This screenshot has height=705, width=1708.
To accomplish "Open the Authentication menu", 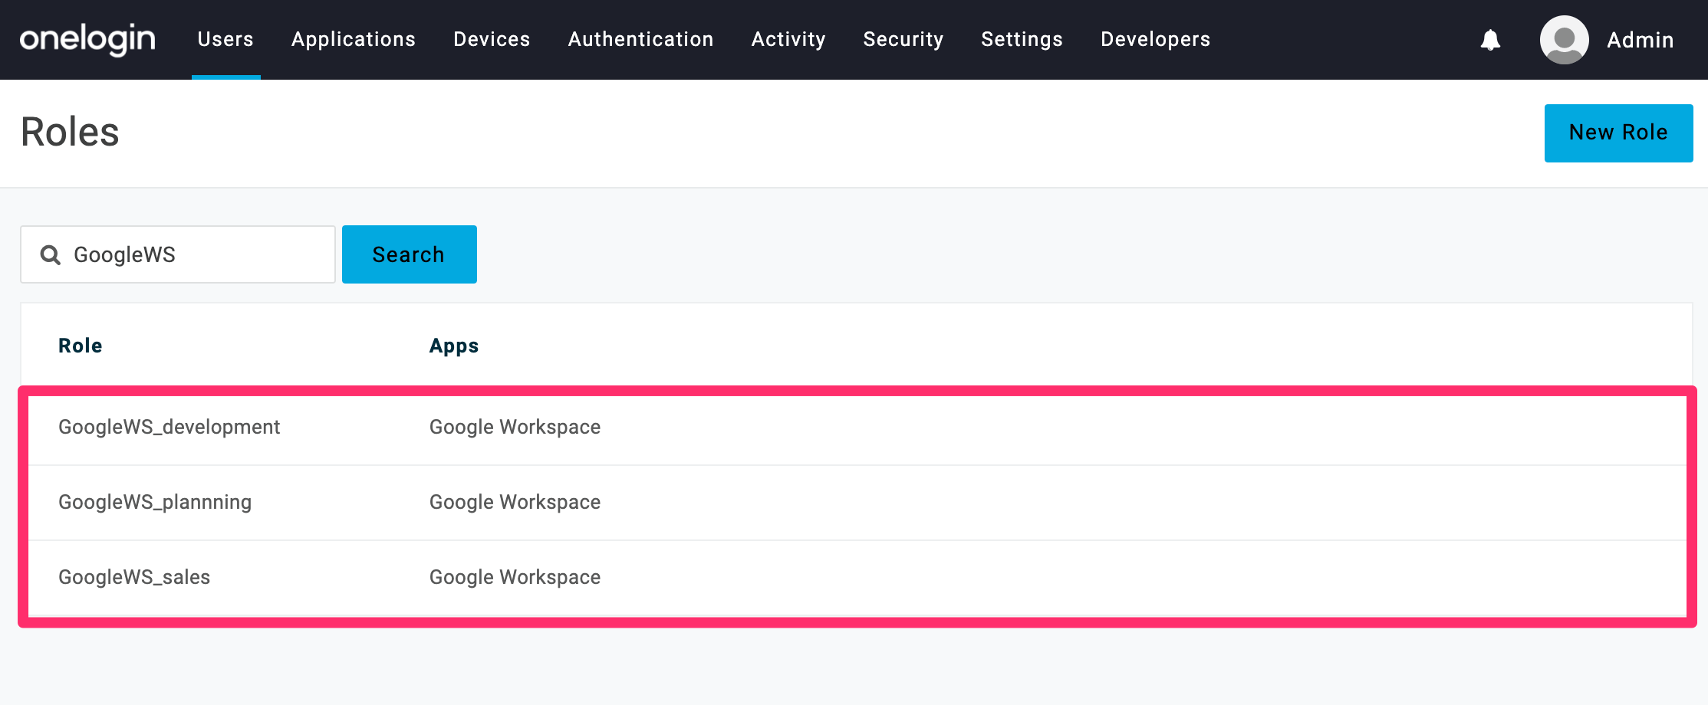I will click(641, 39).
